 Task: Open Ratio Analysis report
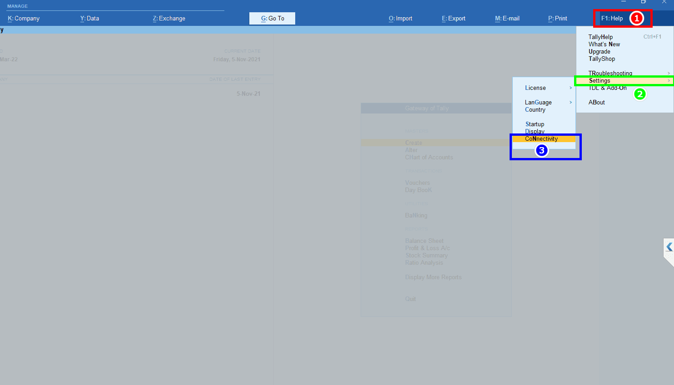424,262
